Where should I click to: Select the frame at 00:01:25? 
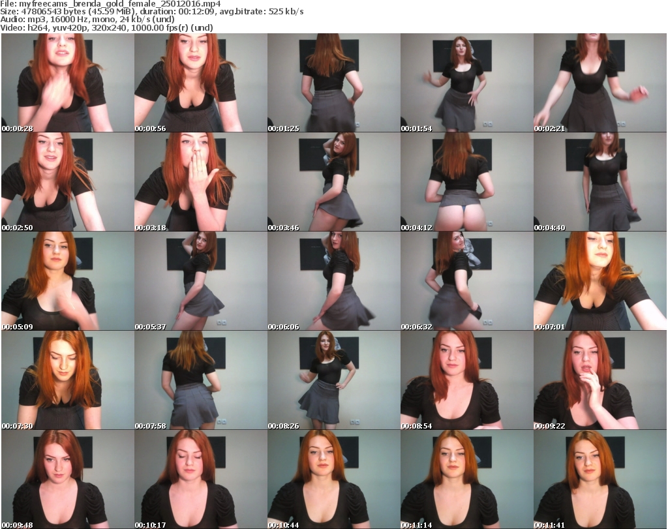coord(333,83)
